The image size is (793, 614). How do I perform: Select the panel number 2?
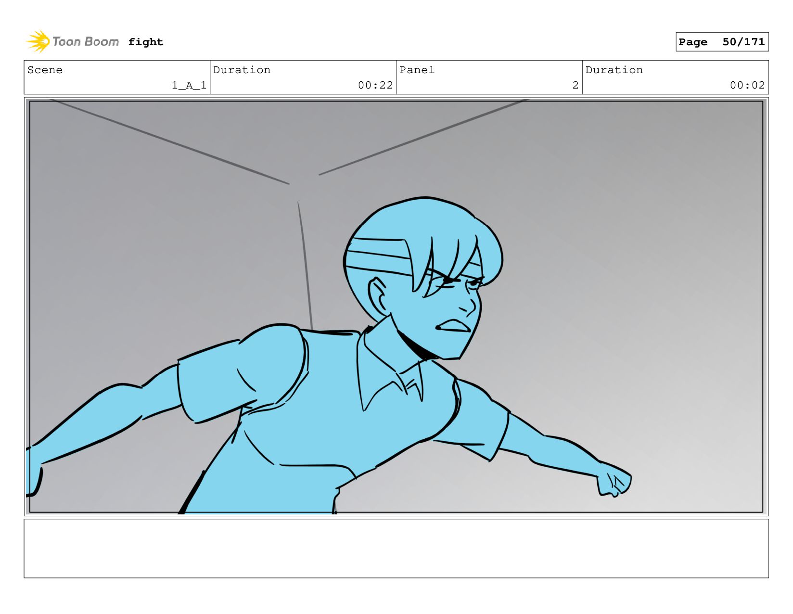pos(576,85)
